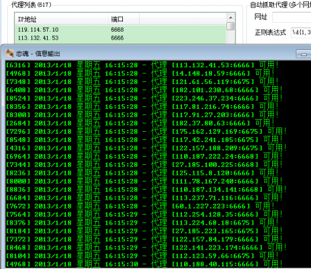Click log line with 27.185.100.225:6668
This screenshot has height=269, width=311.
[x=144, y=165]
